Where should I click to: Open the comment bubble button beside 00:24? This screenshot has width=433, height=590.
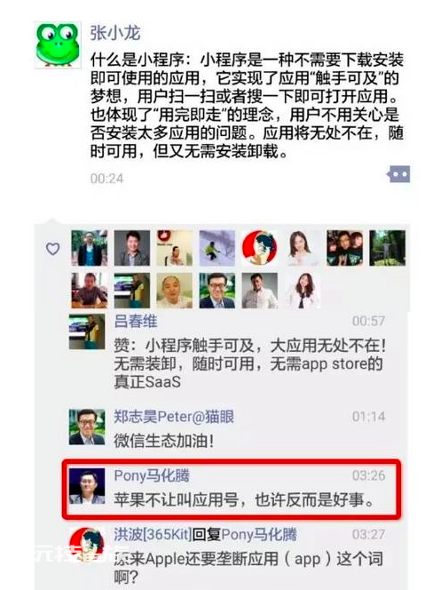(x=398, y=174)
